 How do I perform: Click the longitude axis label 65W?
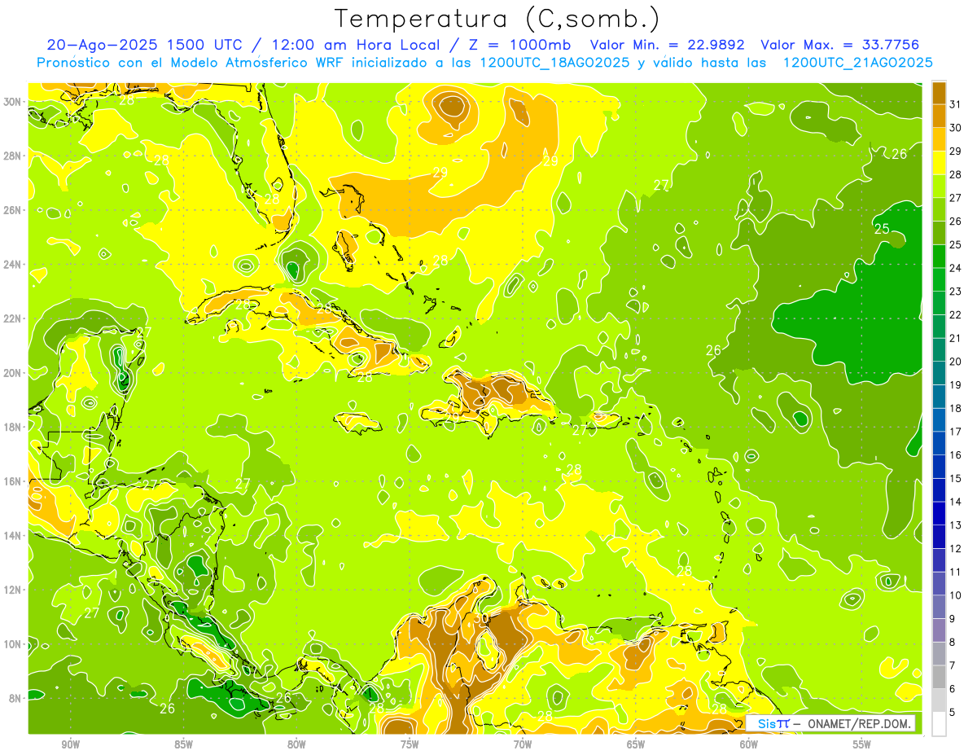coord(636,744)
